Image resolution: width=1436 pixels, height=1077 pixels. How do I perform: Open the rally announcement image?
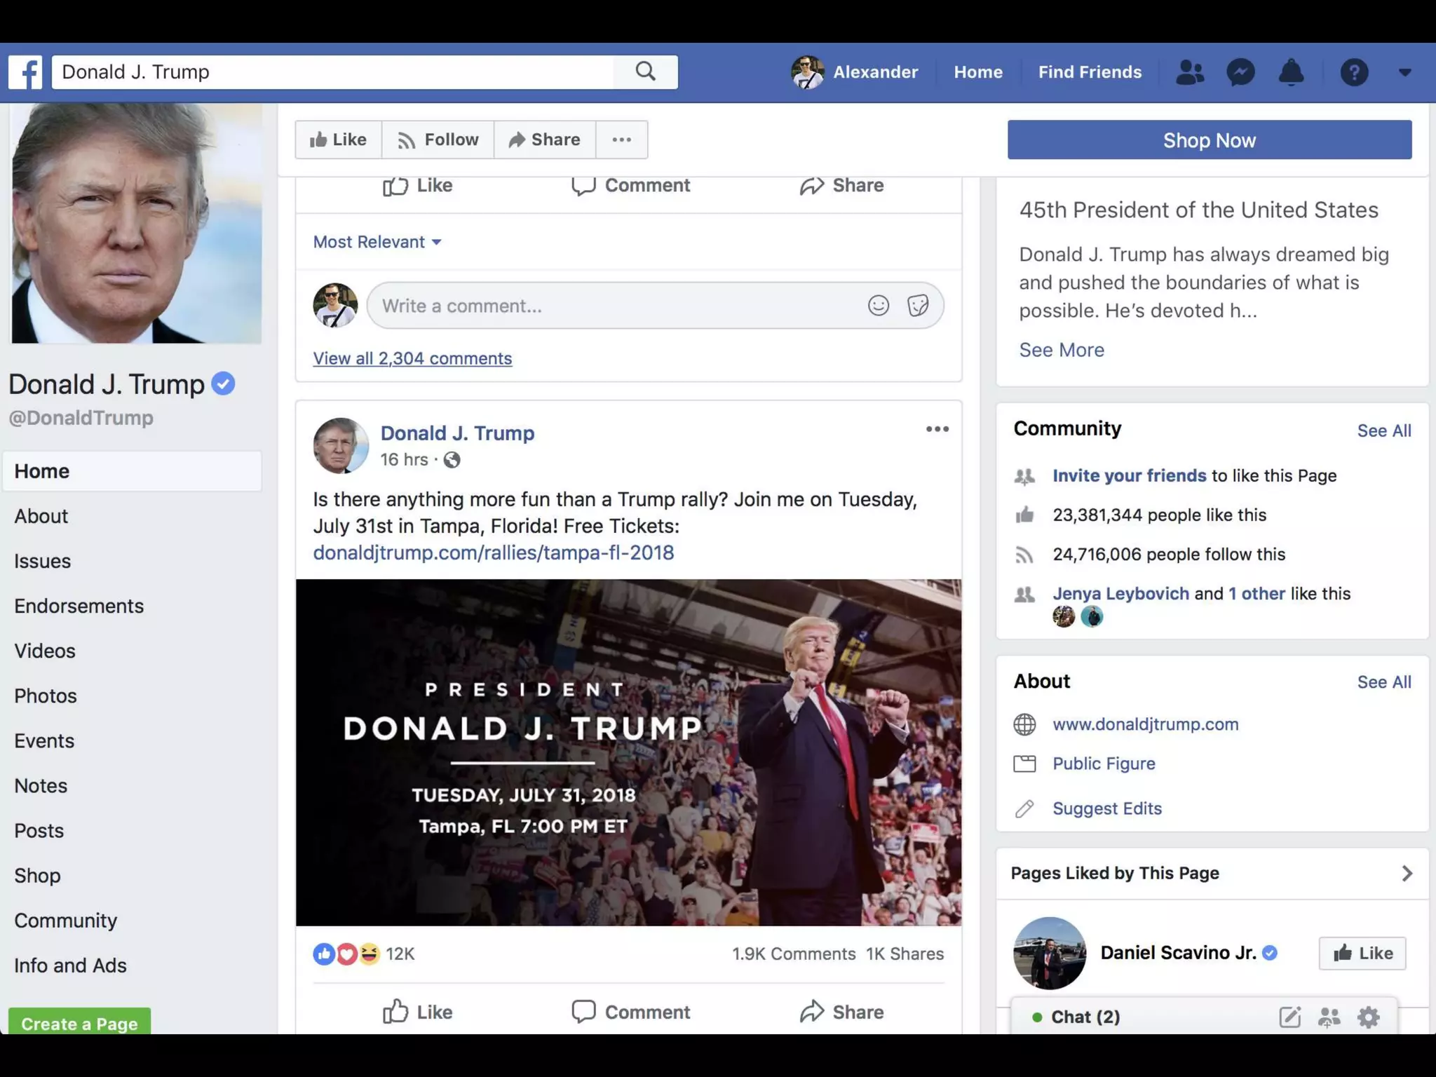[x=629, y=752]
